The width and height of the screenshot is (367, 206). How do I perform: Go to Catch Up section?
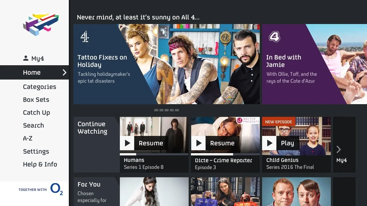point(36,113)
